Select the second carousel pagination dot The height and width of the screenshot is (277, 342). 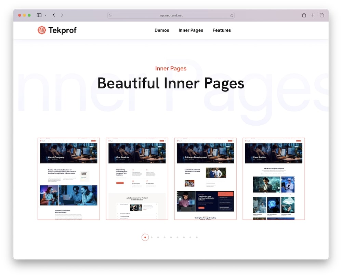pyautogui.click(x=152, y=237)
